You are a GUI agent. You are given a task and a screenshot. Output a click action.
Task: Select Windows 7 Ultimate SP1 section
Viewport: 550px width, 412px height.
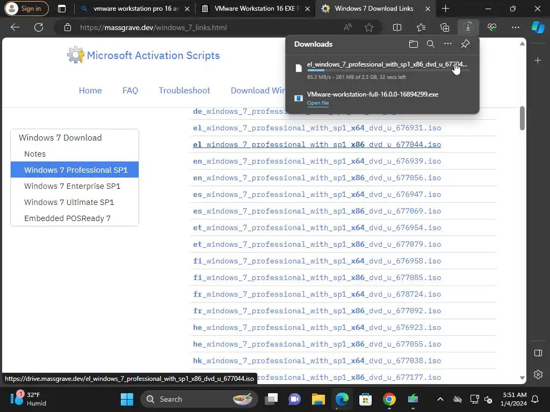(x=69, y=202)
